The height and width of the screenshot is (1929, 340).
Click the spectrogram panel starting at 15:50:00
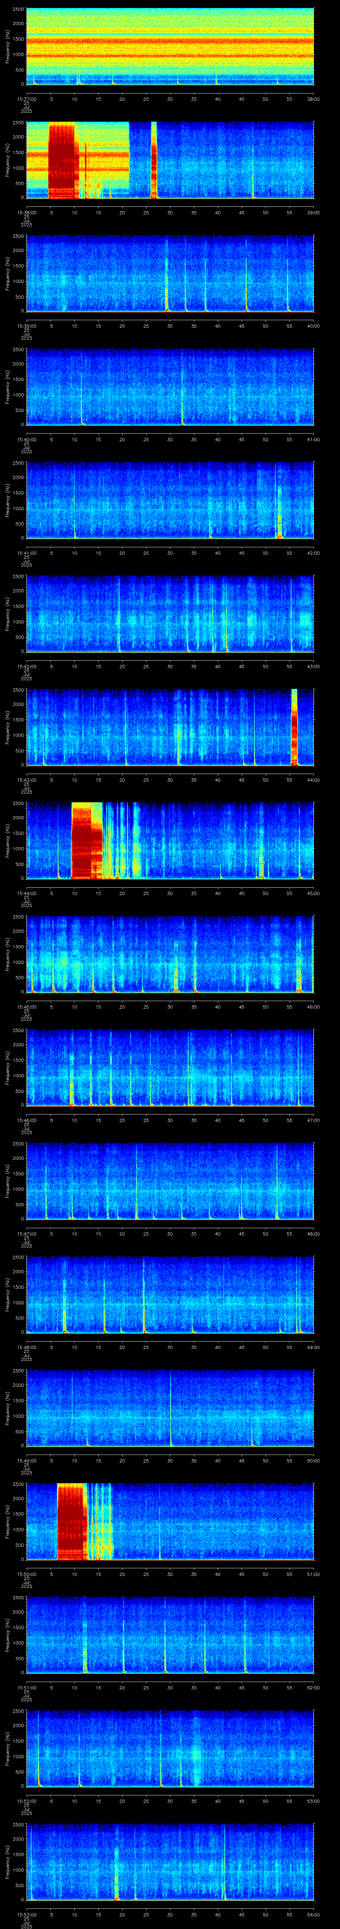(170, 1522)
